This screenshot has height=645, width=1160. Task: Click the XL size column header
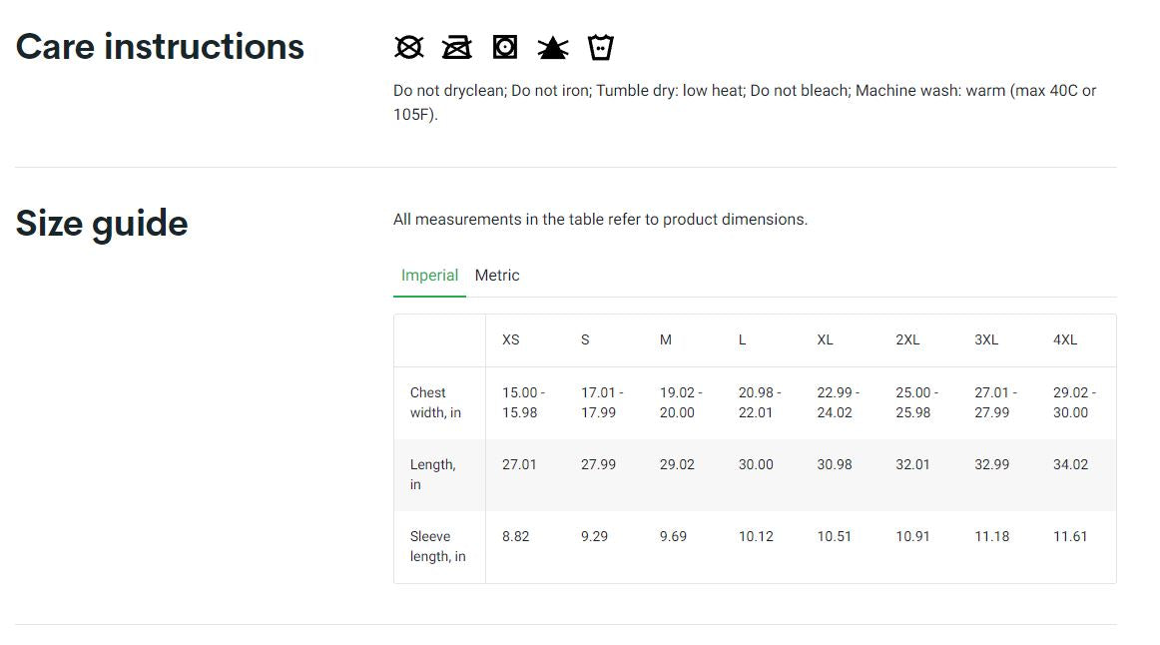pos(825,339)
